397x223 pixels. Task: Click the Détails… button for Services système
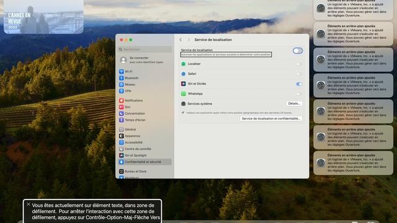click(x=294, y=103)
